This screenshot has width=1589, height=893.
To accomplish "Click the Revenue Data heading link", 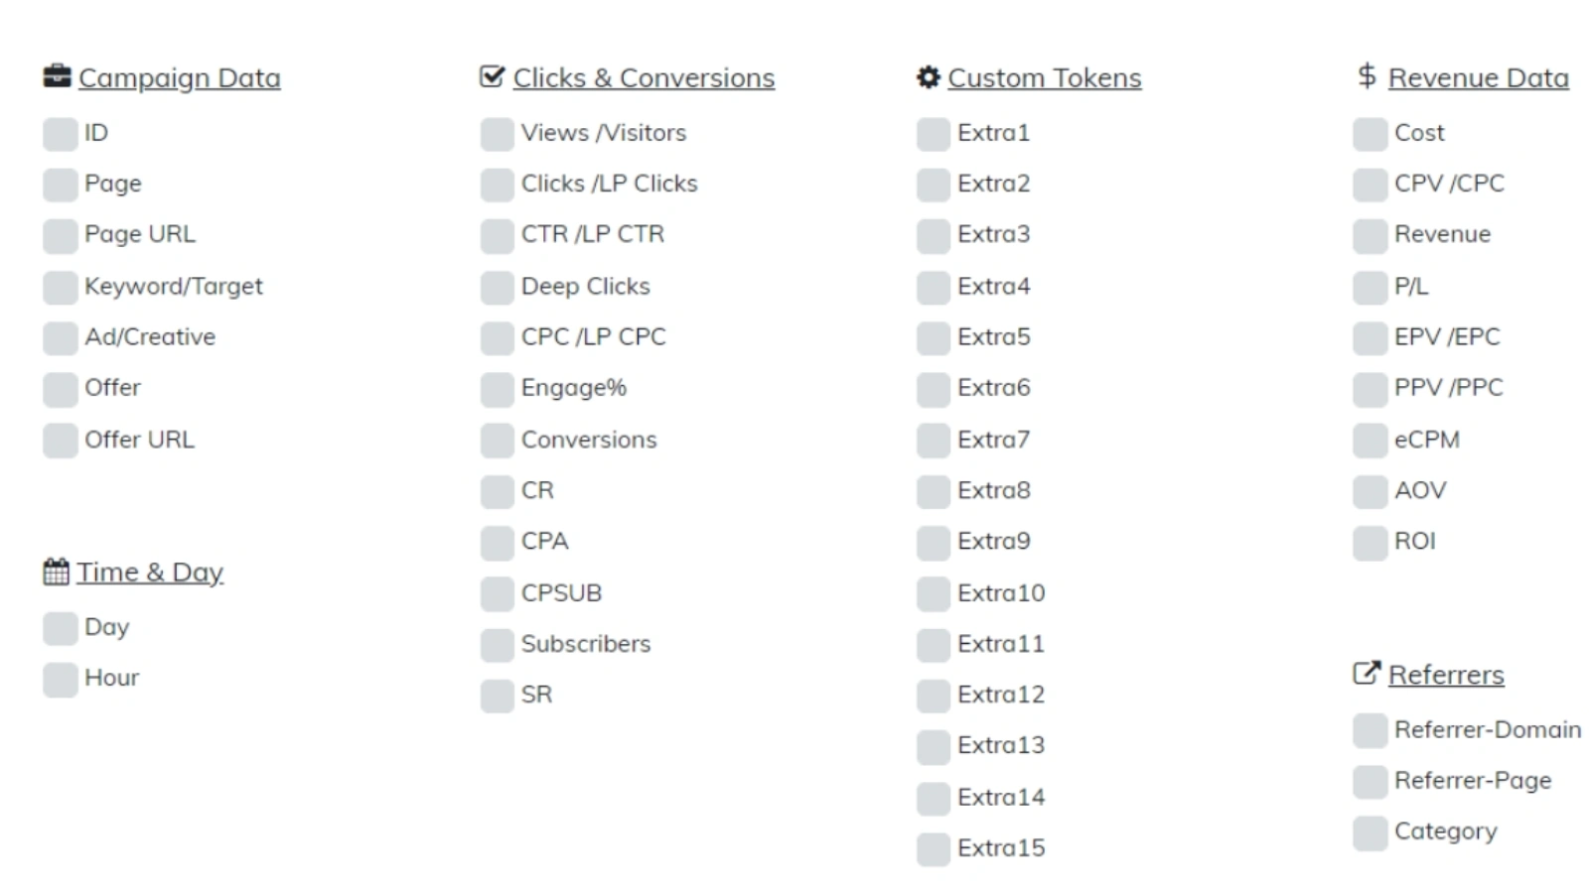I will (1478, 78).
